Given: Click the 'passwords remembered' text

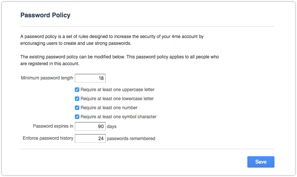Looking at the screenshot, I should 131,139.
